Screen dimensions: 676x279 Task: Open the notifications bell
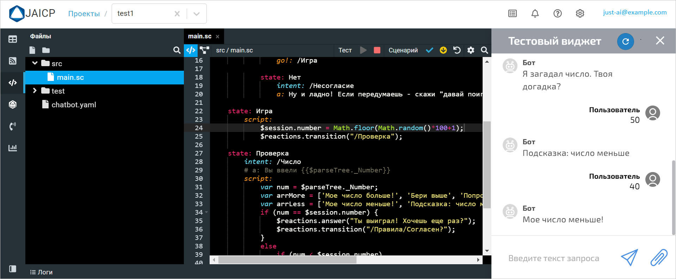tap(535, 13)
